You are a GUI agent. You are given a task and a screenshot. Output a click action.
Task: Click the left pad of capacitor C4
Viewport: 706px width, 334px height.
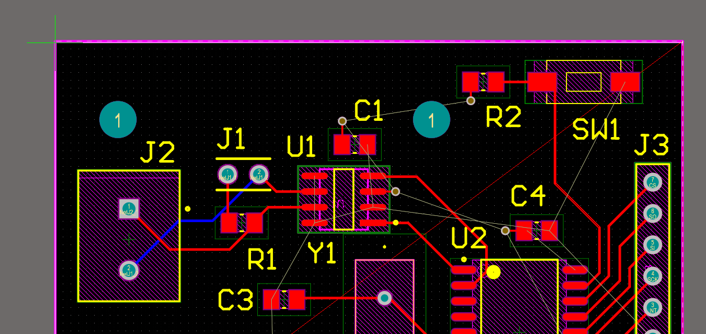click(x=524, y=230)
